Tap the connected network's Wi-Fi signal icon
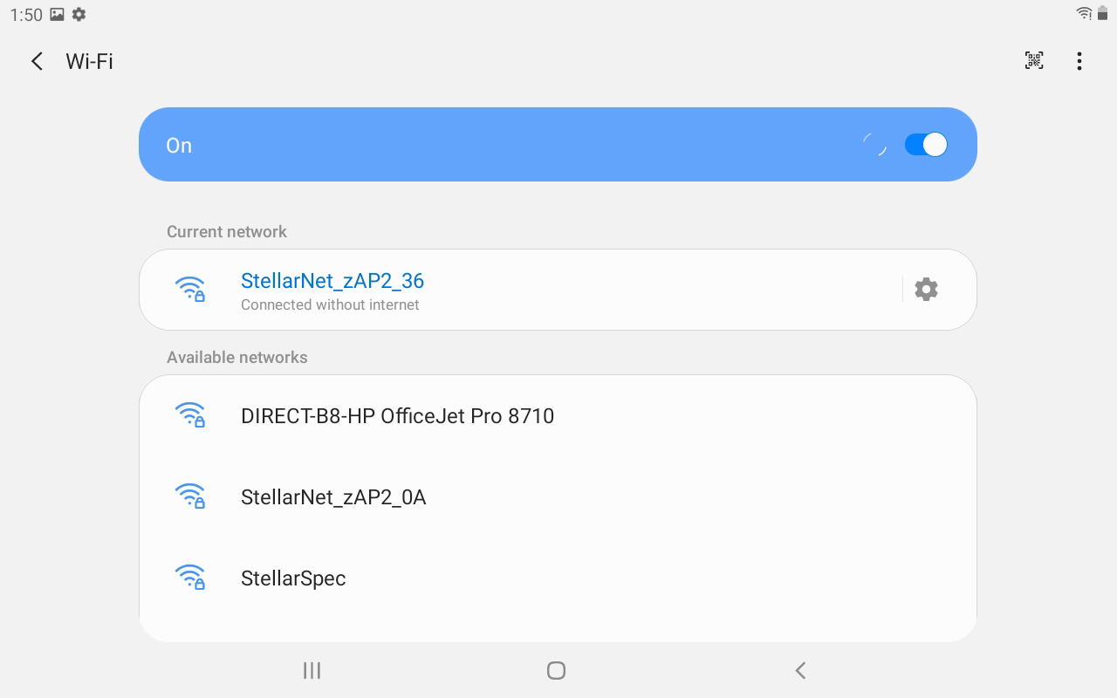 [x=190, y=289]
